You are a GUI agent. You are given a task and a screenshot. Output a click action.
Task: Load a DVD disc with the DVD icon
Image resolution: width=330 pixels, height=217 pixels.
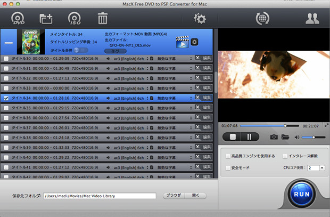pyautogui.click(x=18, y=19)
